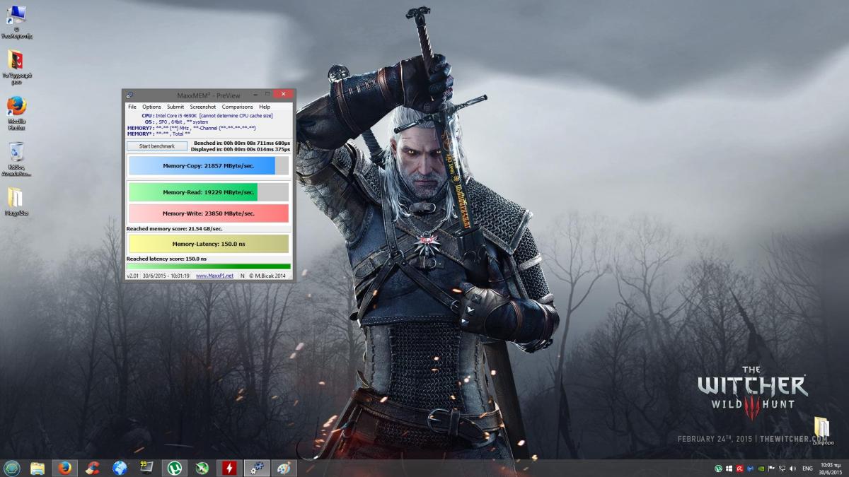Click the '30/6/2015 - 10:01:19' timestamp in status bar

pos(166,276)
